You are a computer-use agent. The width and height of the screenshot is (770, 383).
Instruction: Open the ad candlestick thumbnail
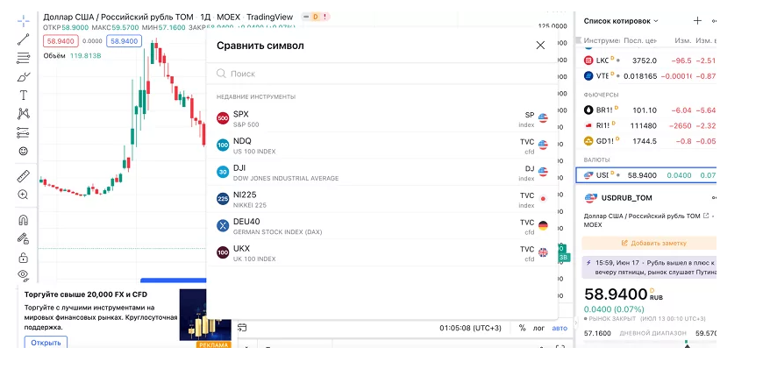pyautogui.click(x=205, y=315)
